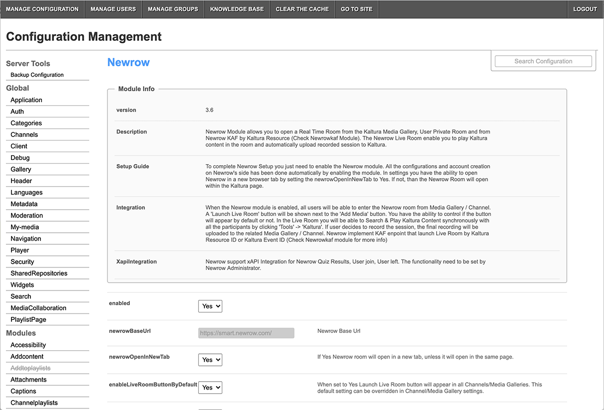604x410 pixels.
Task: Select the Addcontent module
Action: [x=27, y=357]
